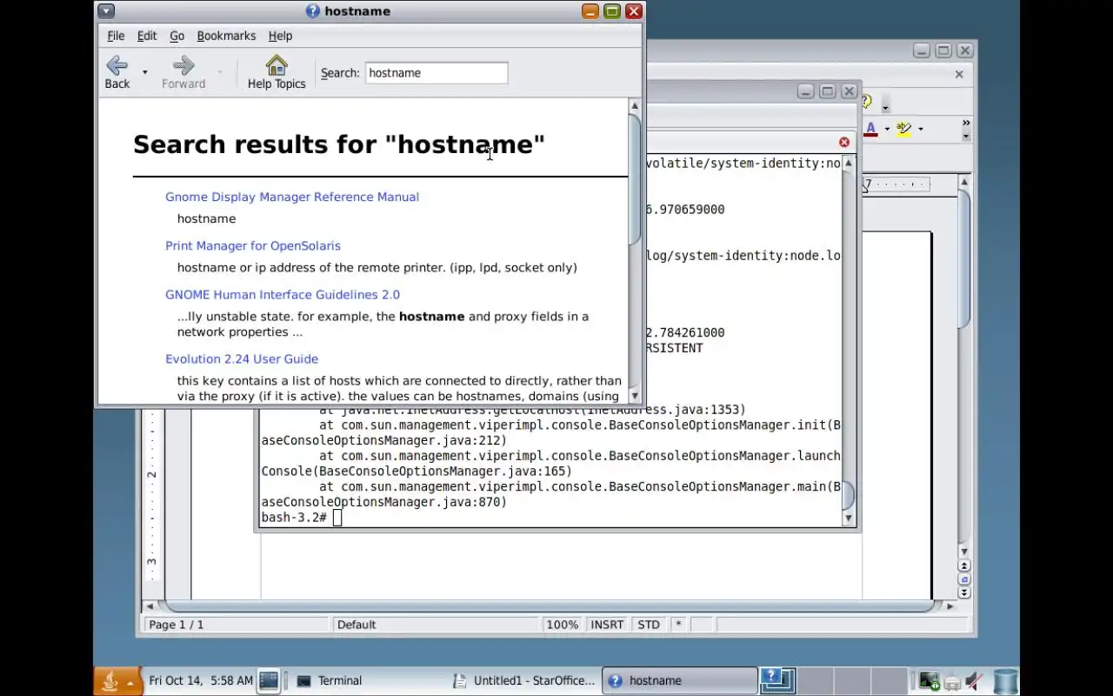The height and width of the screenshot is (696, 1113).
Task: Click the red stop icon in terminal window
Action: click(843, 142)
